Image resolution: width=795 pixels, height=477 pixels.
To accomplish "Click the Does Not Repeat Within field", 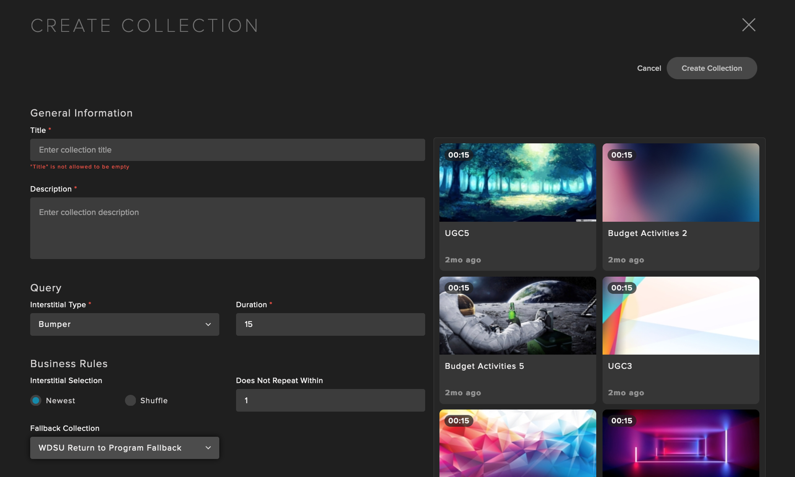I will point(330,400).
